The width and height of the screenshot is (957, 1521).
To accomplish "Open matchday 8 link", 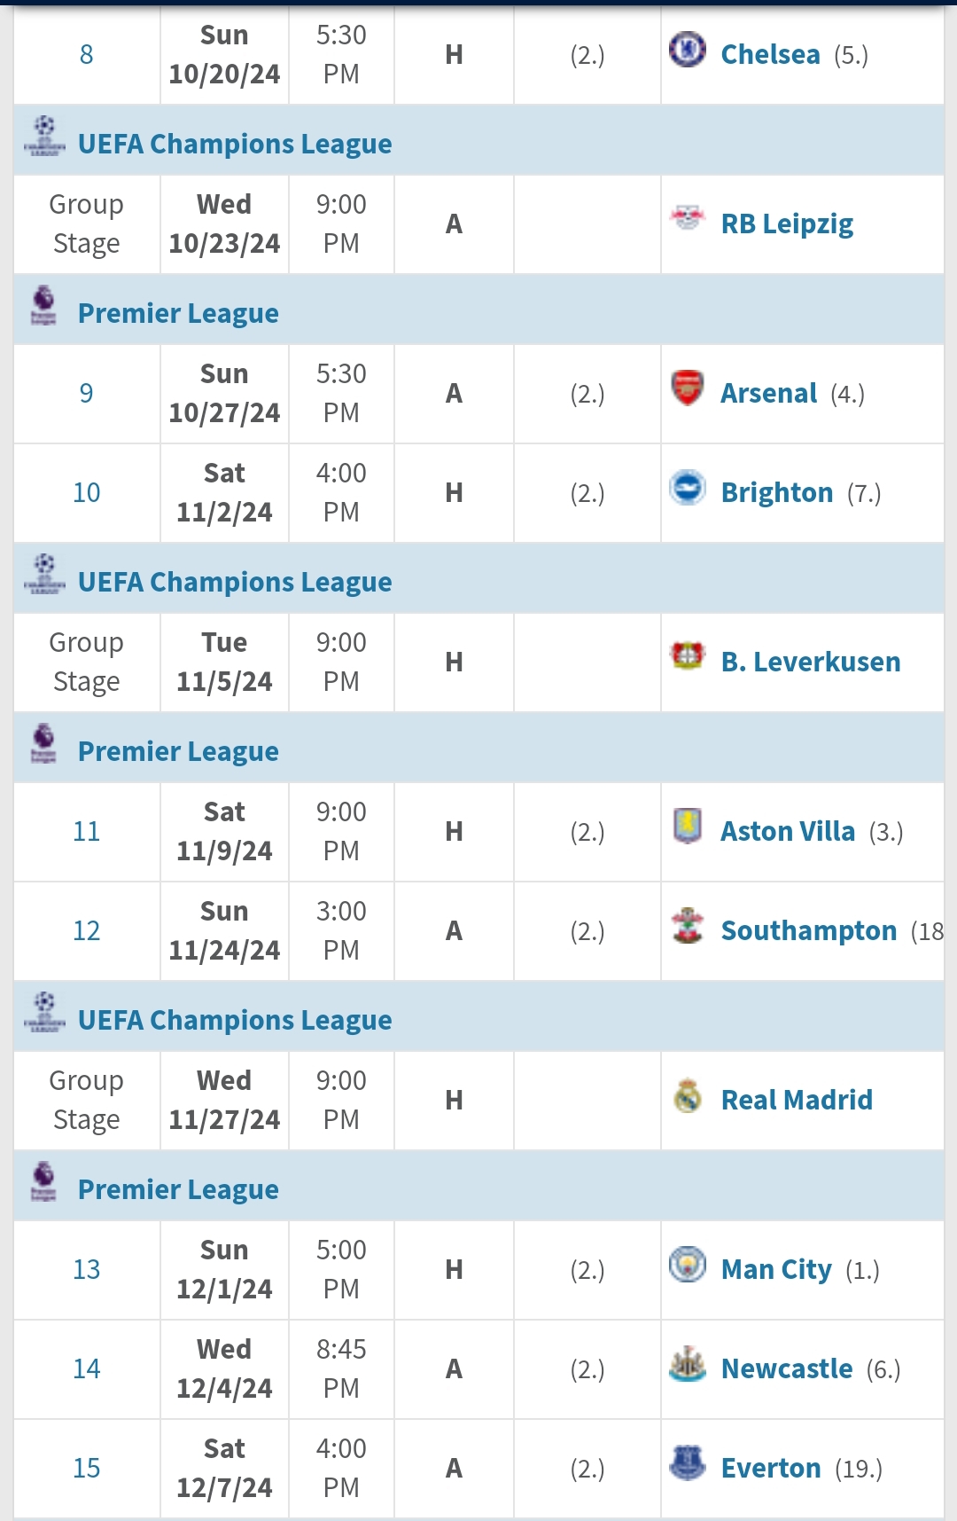I will point(86,54).
